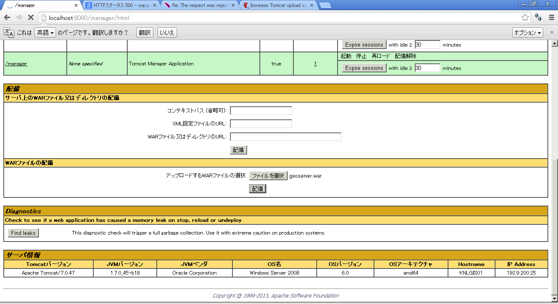The height and width of the screenshot is (304, 558).
Task: Click the コンテキストパス input field
Action: click(x=261, y=111)
